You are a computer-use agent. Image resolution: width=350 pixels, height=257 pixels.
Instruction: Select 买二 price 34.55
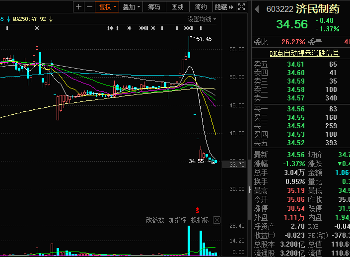coord(295,117)
